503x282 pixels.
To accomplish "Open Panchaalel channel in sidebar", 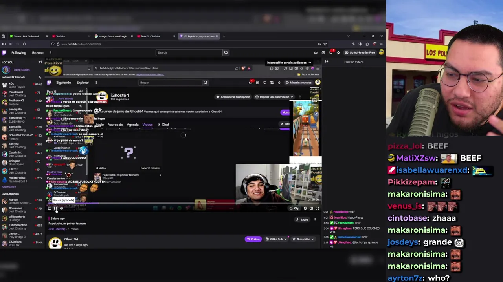I will pyautogui.click(x=22, y=94).
